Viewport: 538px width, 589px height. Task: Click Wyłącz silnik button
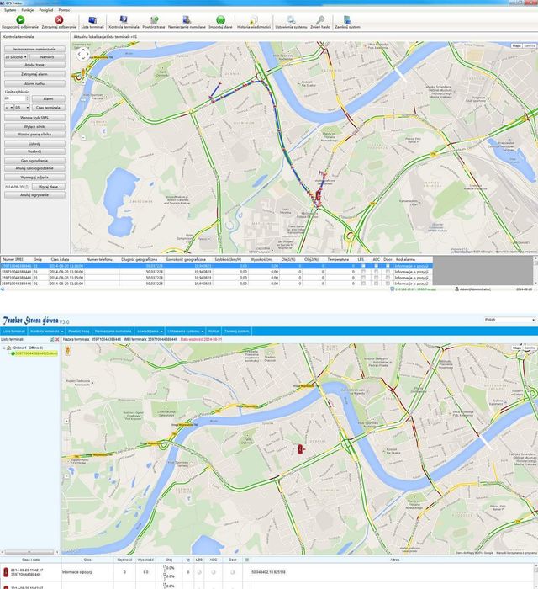pyautogui.click(x=34, y=127)
